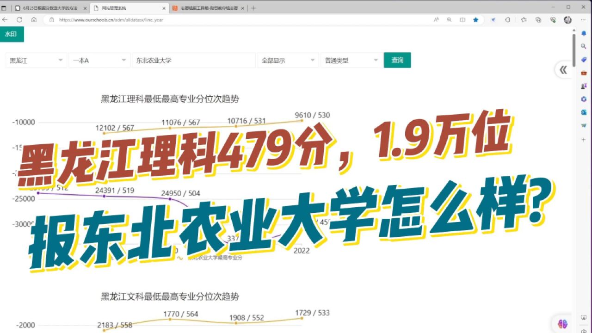The image size is (592, 333).
Task: Click 黑龙江文科最低最高专业分位次趋势 chart title
Action: click(x=170, y=296)
